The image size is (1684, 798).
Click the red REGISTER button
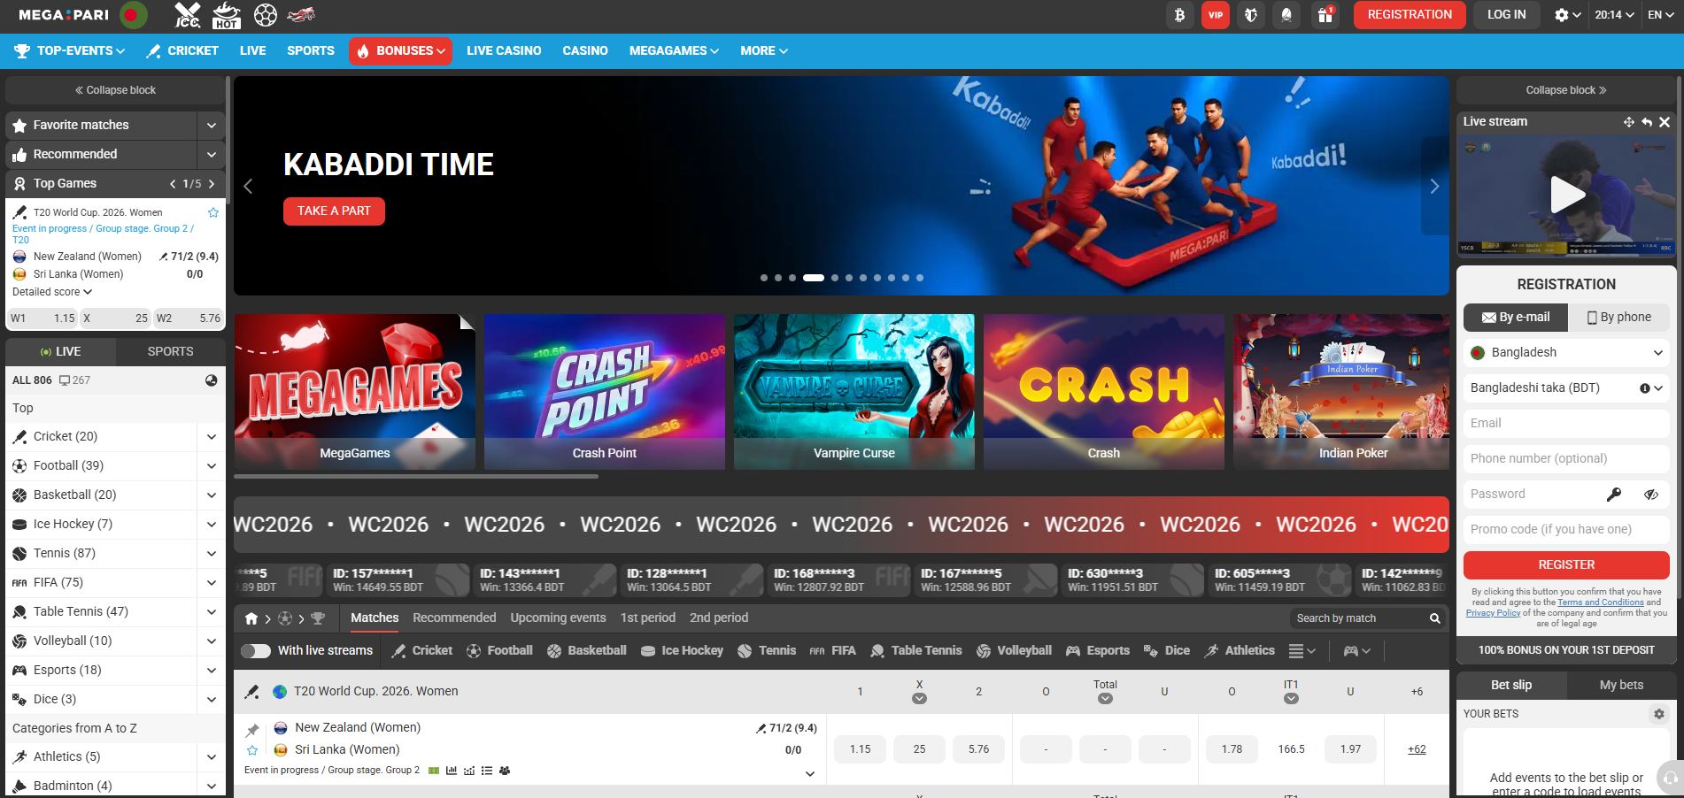click(1566, 564)
